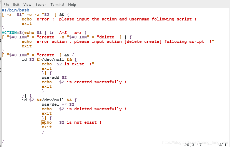Screen dimensions: 230x147
Task: Open the Edit menu
Action: coord(16,4)
